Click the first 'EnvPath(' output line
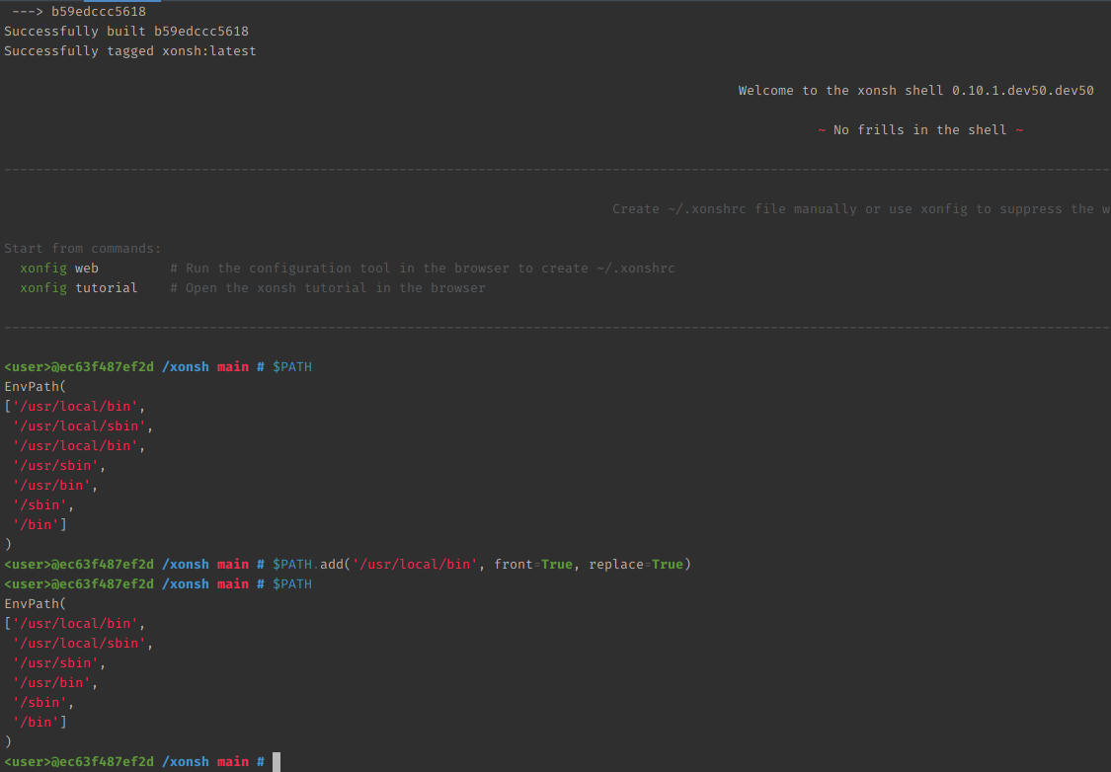 (x=35, y=387)
